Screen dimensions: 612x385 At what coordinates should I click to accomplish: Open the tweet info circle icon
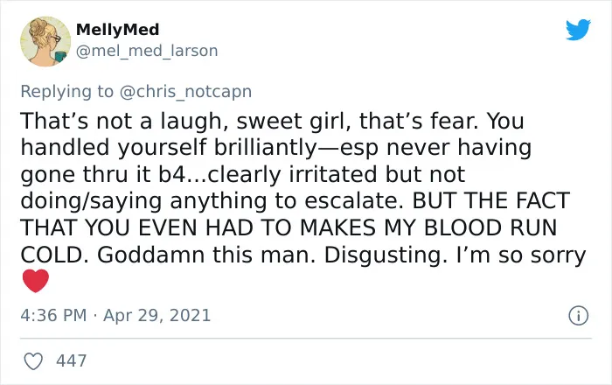pyautogui.click(x=578, y=316)
